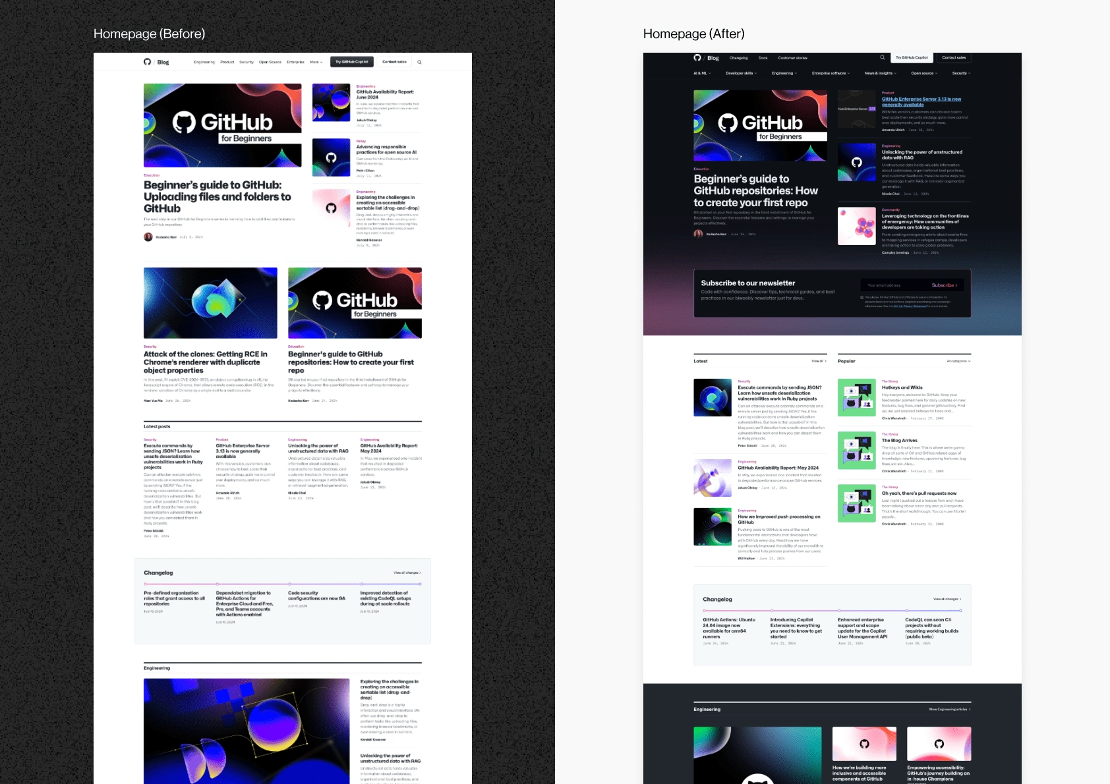The image size is (1110, 784).
Task: Open the Security dropdown in After nav
Action: [x=961, y=73]
